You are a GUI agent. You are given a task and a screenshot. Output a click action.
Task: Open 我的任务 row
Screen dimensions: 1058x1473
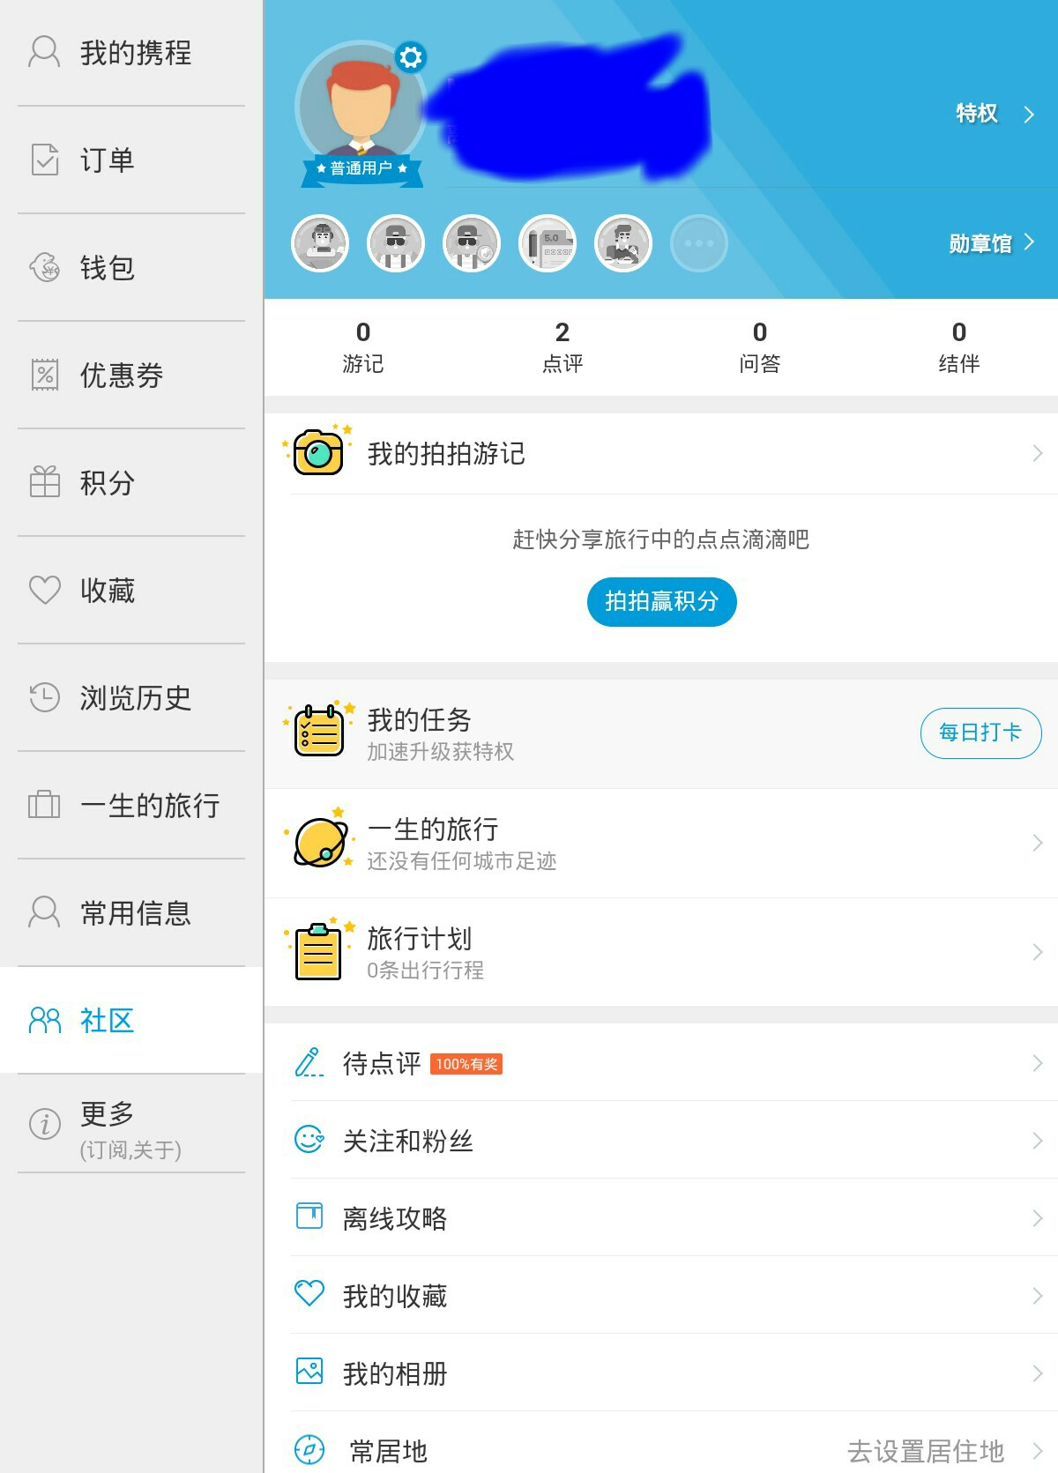(x=661, y=733)
